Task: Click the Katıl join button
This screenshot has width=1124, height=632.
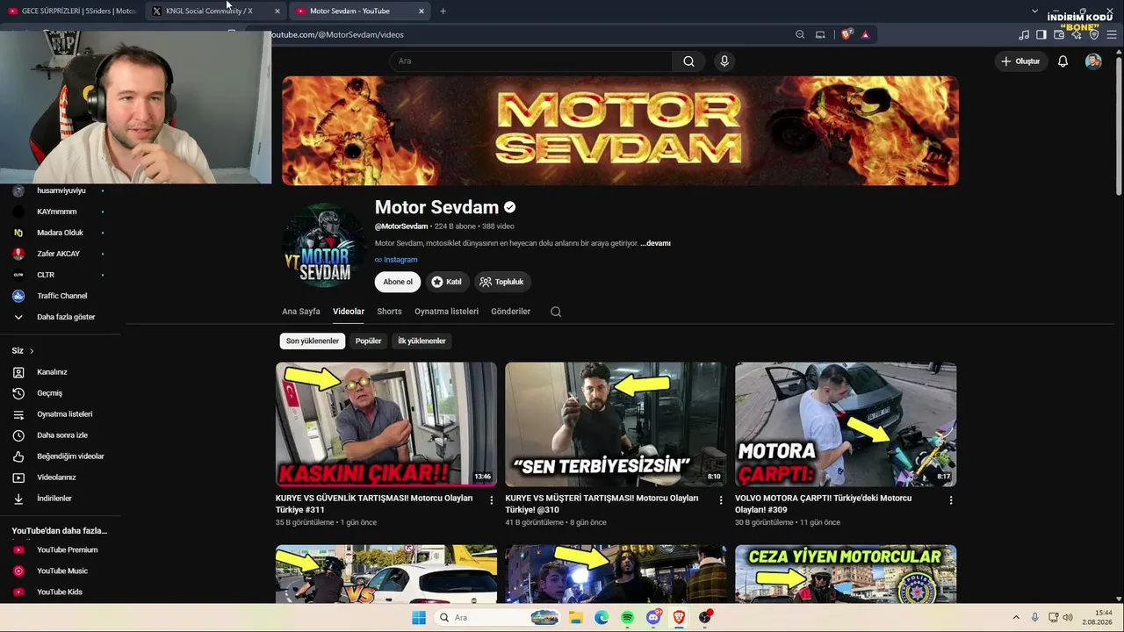Action: (446, 282)
